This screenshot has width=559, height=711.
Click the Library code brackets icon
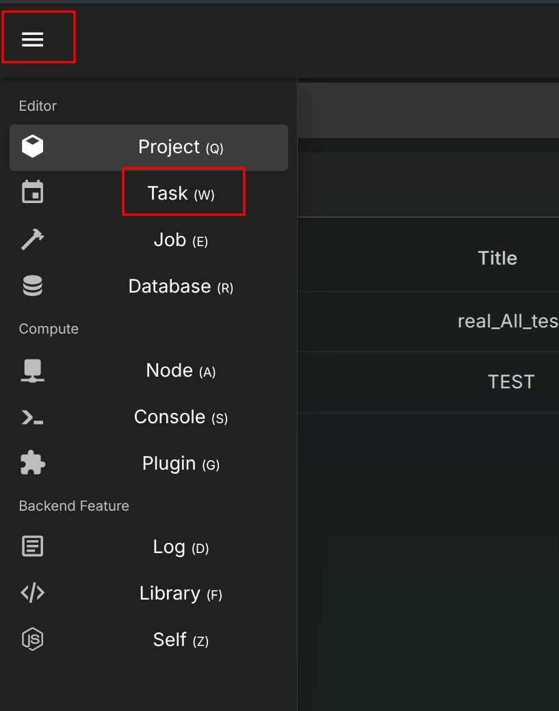pos(33,593)
